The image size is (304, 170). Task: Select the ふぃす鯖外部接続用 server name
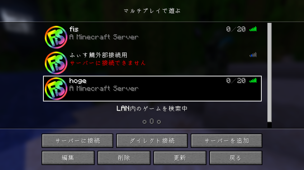tap(98, 55)
